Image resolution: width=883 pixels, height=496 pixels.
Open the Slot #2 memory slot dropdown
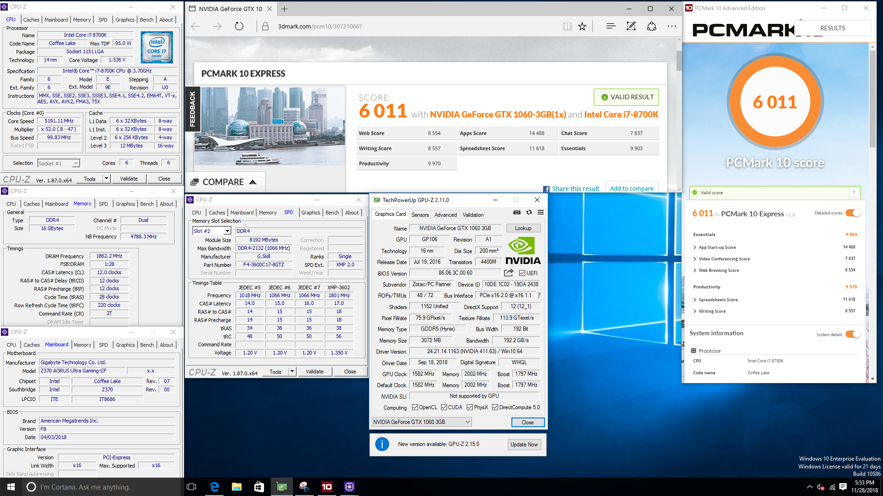point(227,231)
